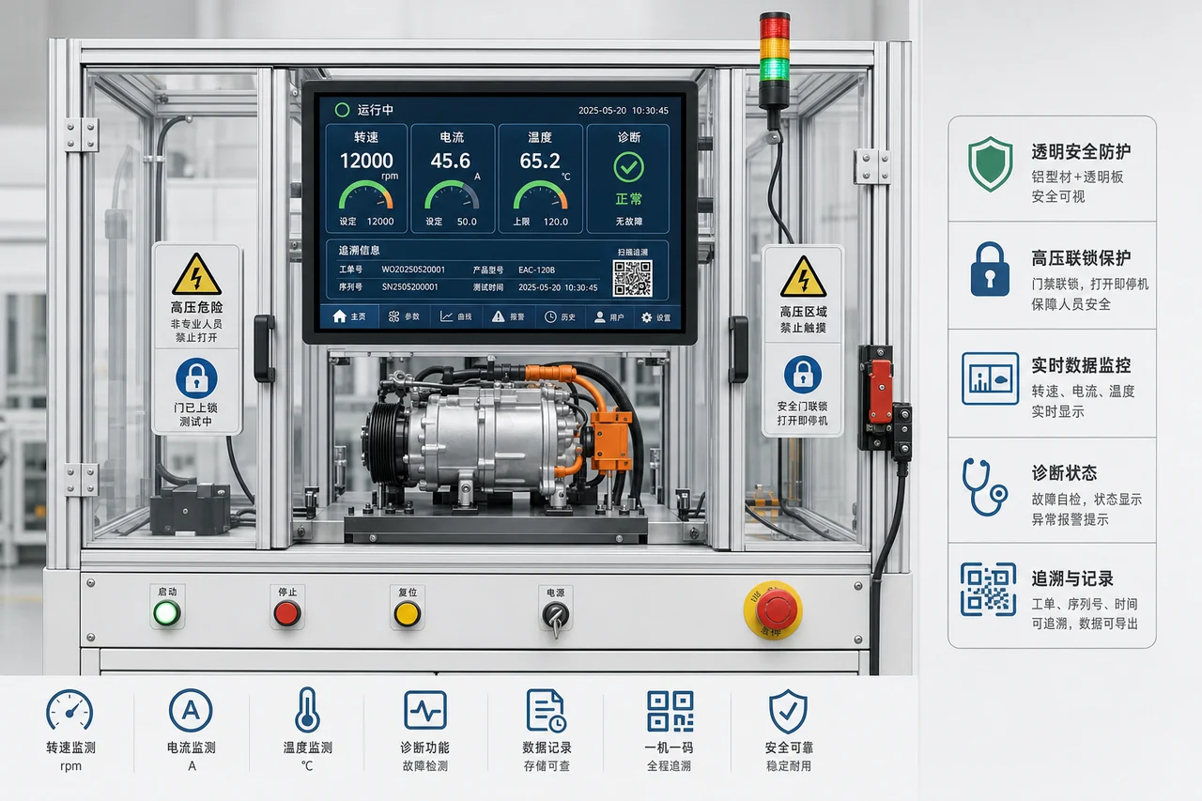Click the padlock 高压联锁保护 icon
1202x801 pixels.
point(990,270)
